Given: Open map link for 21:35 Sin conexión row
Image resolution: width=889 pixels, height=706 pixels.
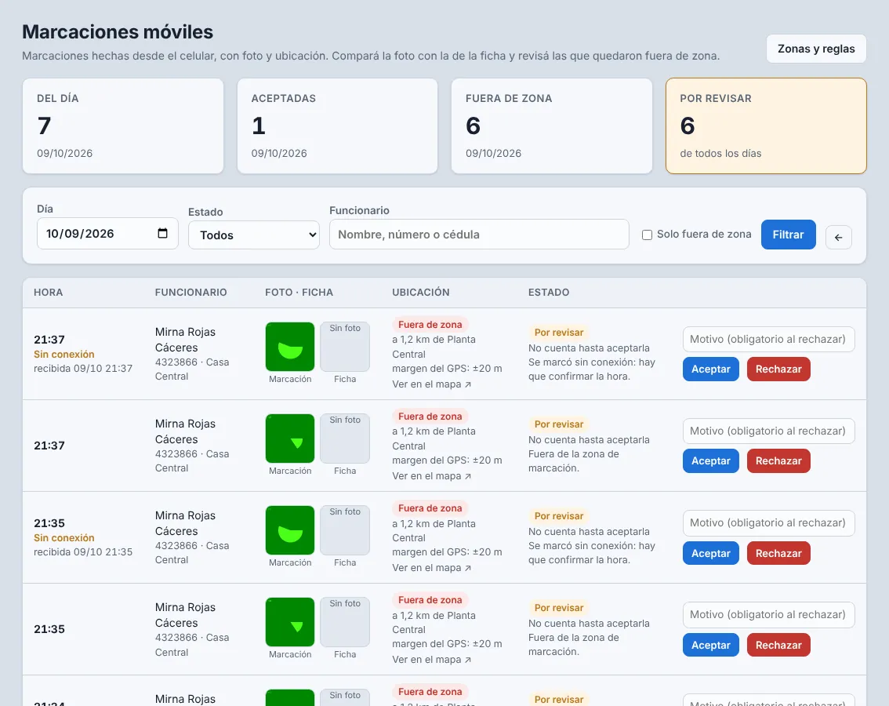Looking at the screenshot, I should (x=431, y=567).
